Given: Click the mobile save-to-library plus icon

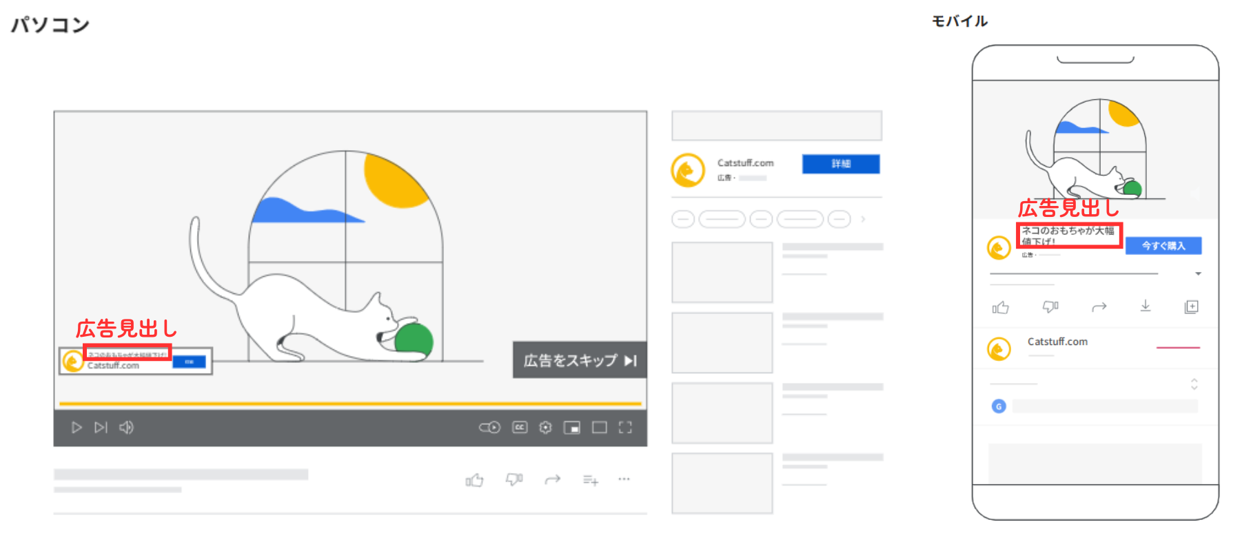Looking at the screenshot, I should tap(1192, 307).
